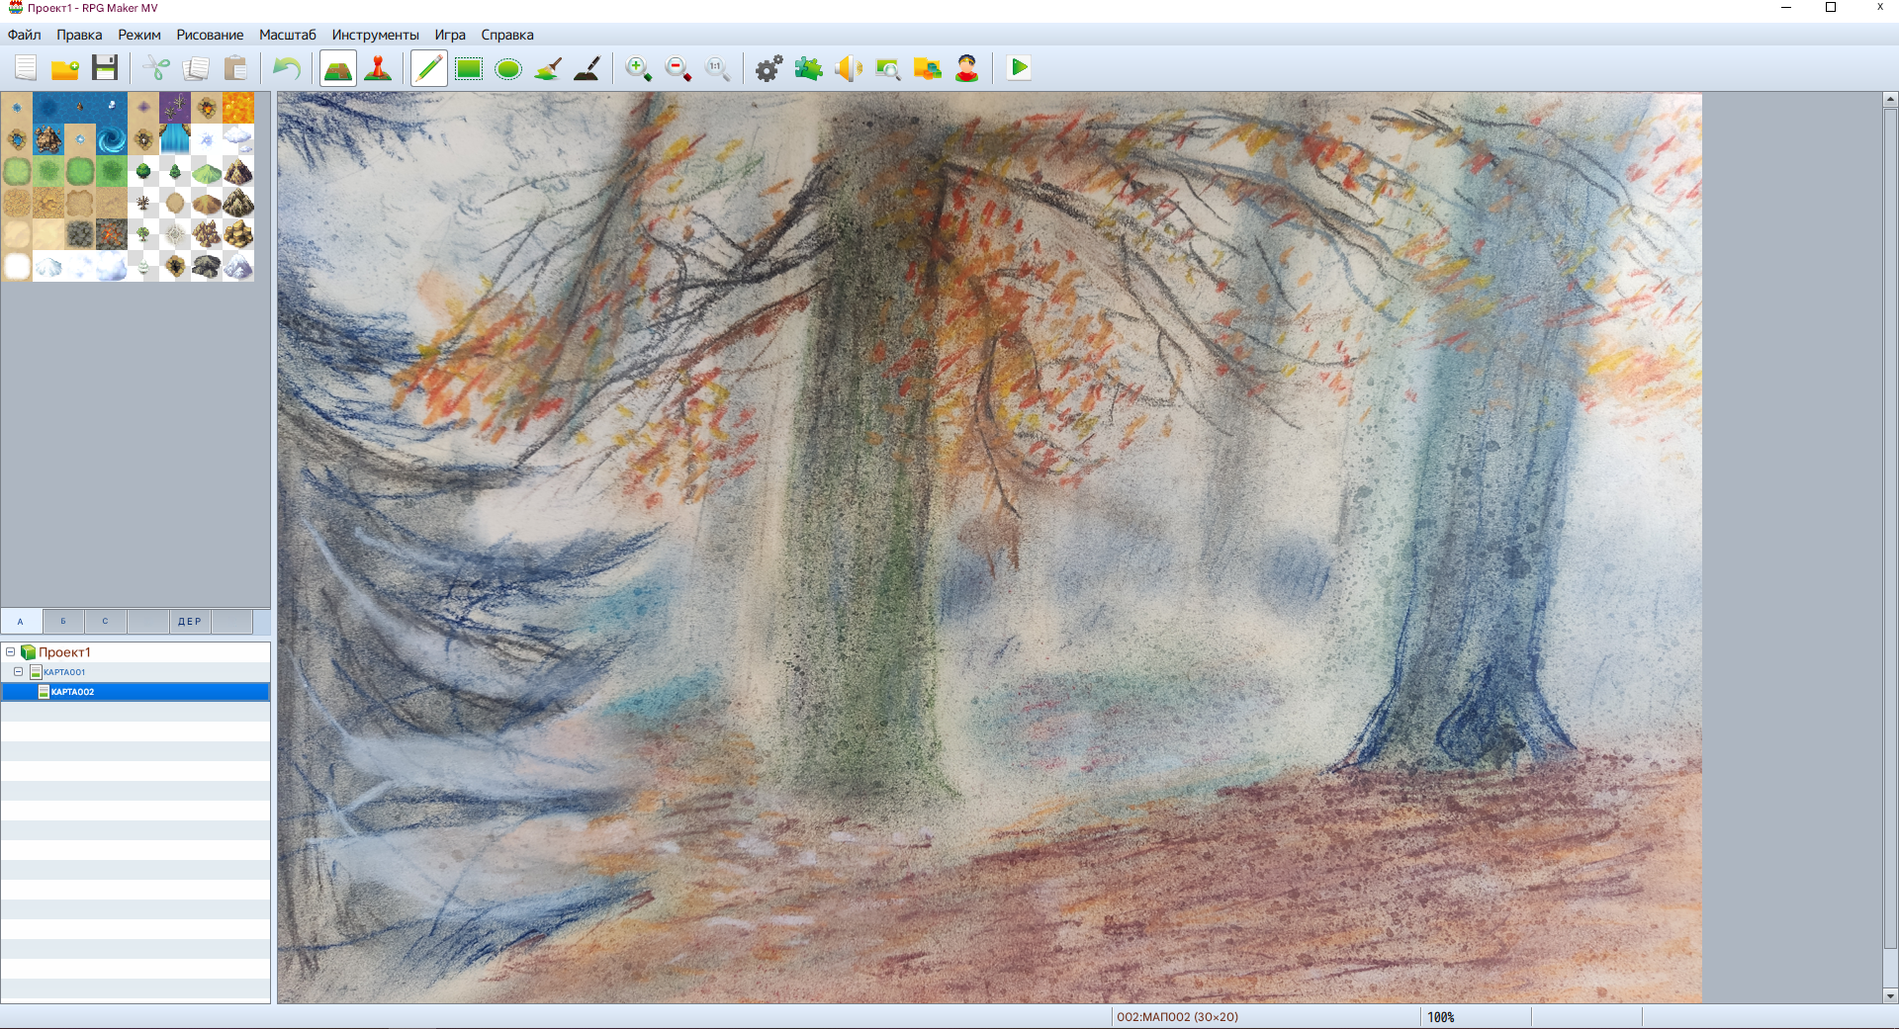Select the Pencil drawing tool
This screenshot has height=1029, width=1899.
(429, 68)
